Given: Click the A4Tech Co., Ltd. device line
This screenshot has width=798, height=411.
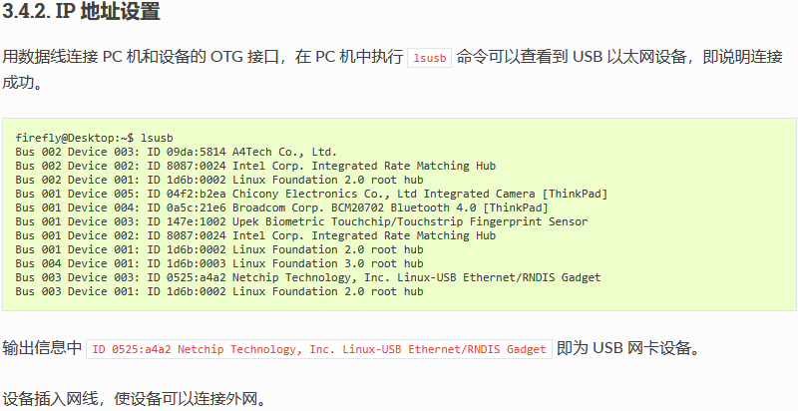Looking at the screenshot, I should [177, 152].
